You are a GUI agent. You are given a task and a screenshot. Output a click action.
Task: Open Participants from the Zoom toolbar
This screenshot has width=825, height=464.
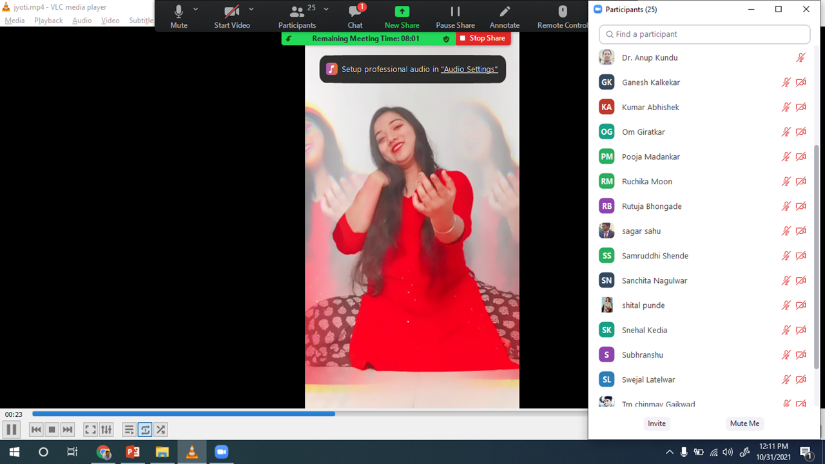pos(297,17)
